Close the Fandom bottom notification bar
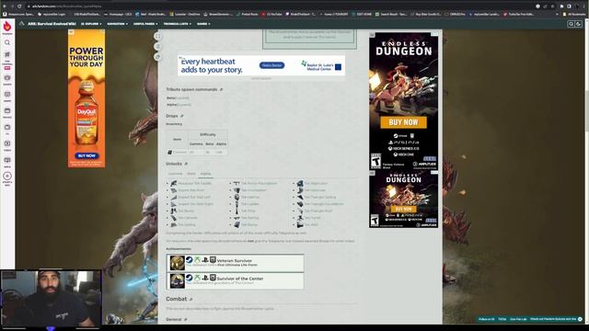The image size is (589, 331). (x=580, y=319)
